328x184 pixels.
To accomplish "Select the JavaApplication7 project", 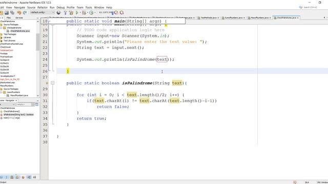I will click(7, 76).
